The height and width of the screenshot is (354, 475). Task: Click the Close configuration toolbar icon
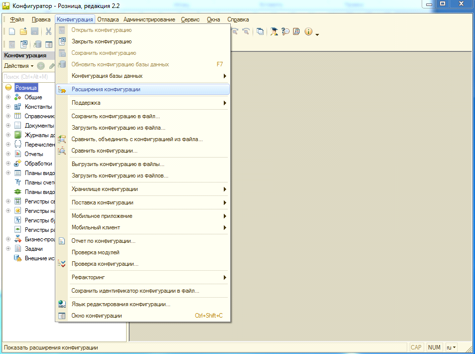click(24, 44)
